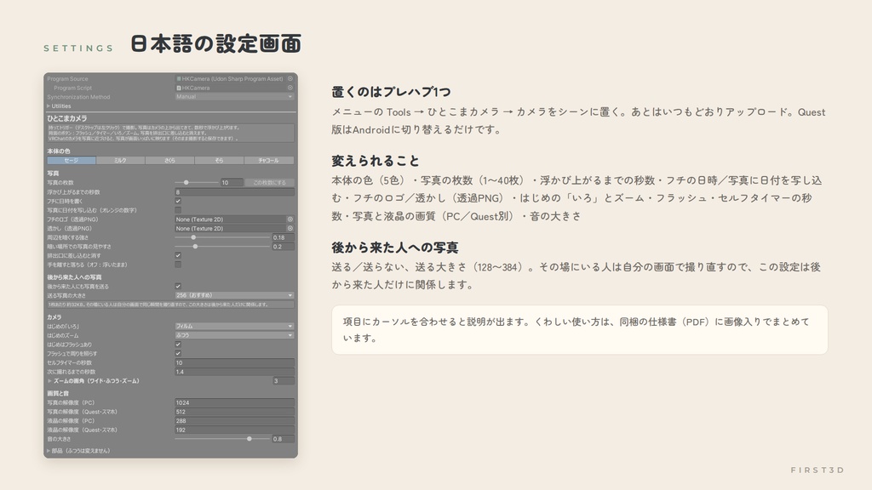The image size is (872, 490).
Task: Click the セルフタイマーの秒数 field showing 10
Action: click(234, 362)
